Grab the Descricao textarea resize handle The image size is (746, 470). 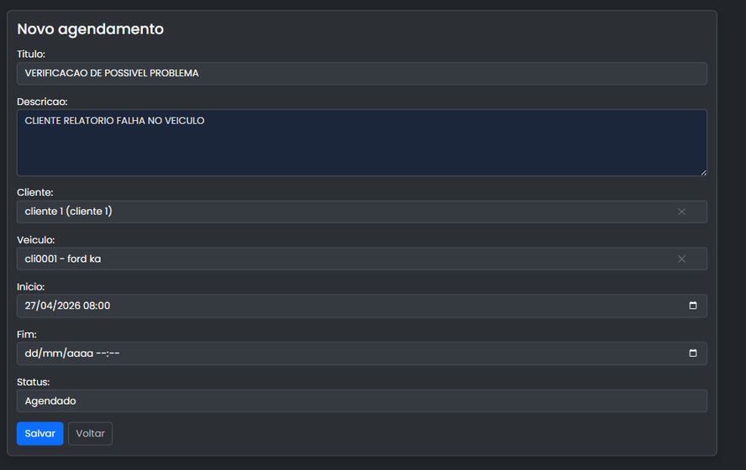coord(703,172)
